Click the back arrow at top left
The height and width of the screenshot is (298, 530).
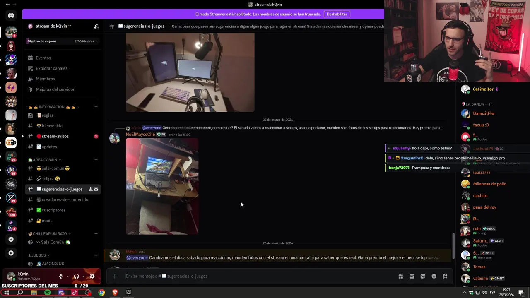7,4
